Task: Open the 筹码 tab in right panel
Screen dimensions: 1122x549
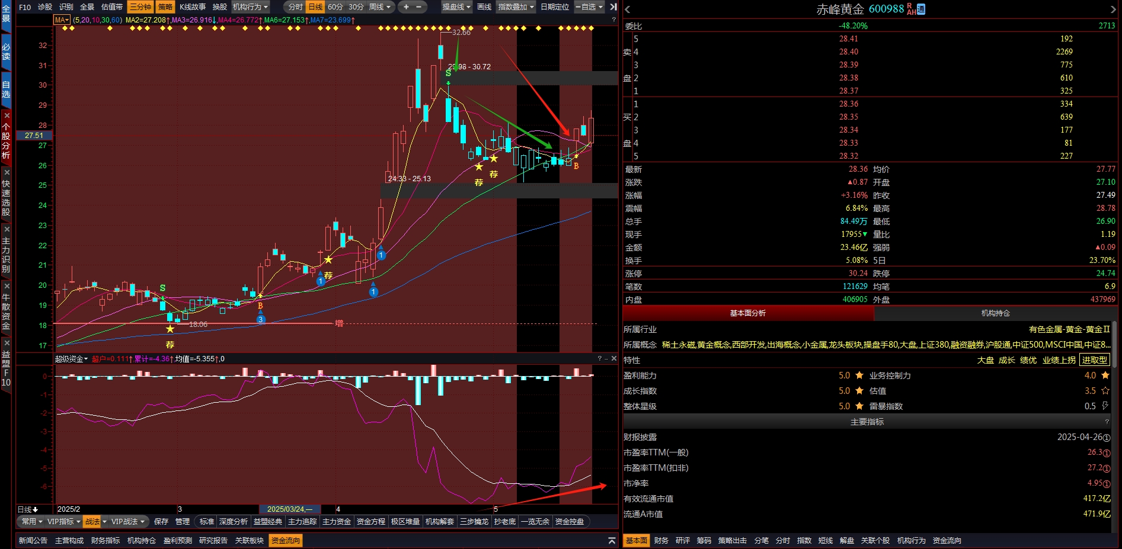Action: coord(704,541)
